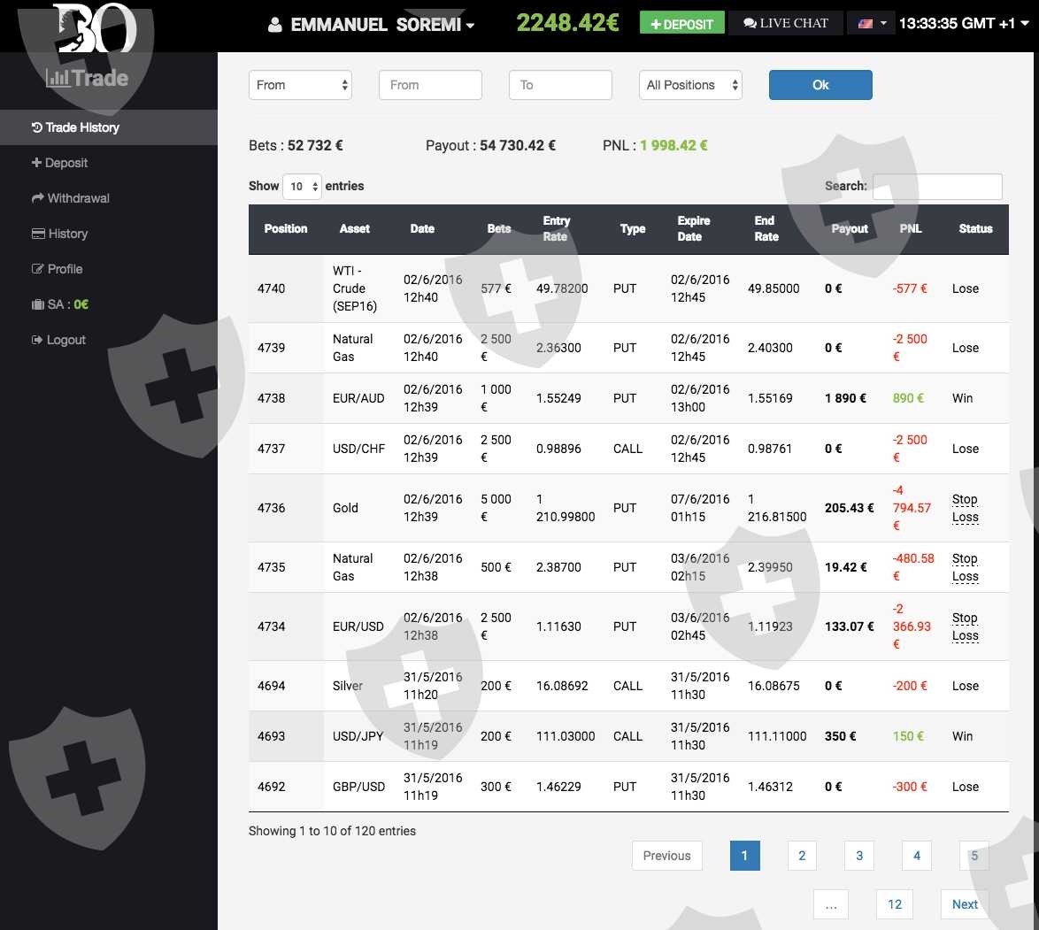The width and height of the screenshot is (1039, 930).
Task: Click Stop Loss status for position 4736
Action: (965, 508)
